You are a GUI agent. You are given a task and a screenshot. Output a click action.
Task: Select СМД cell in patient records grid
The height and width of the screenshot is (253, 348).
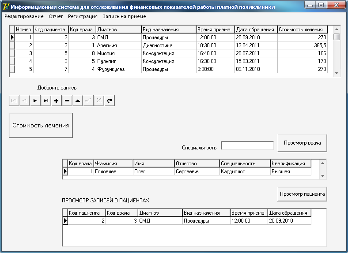(x=160, y=221)
